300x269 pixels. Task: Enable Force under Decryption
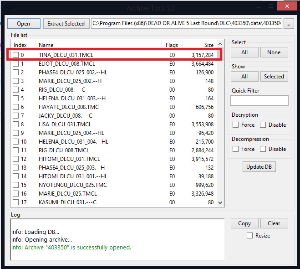pos(235,125)
